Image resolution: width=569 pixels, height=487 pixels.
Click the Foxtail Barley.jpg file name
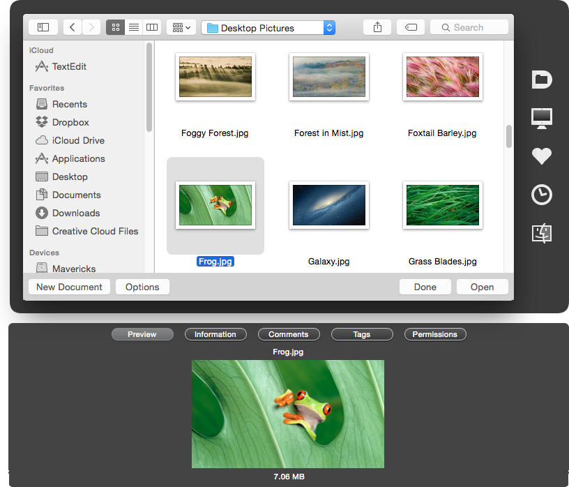pyautogui.click(x=442, y=133)
